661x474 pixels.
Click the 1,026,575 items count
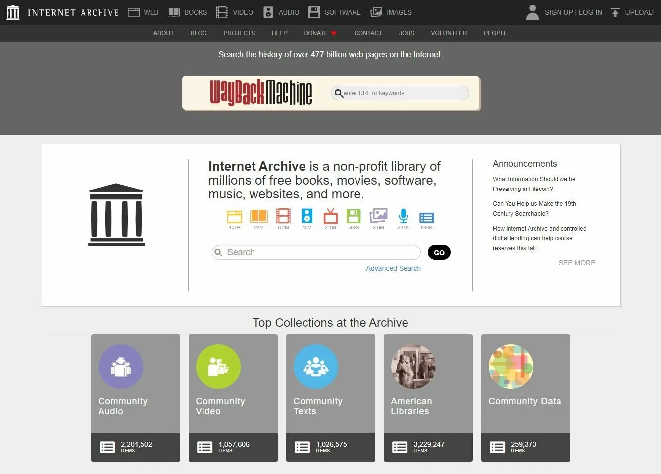[x=331, y=447]
